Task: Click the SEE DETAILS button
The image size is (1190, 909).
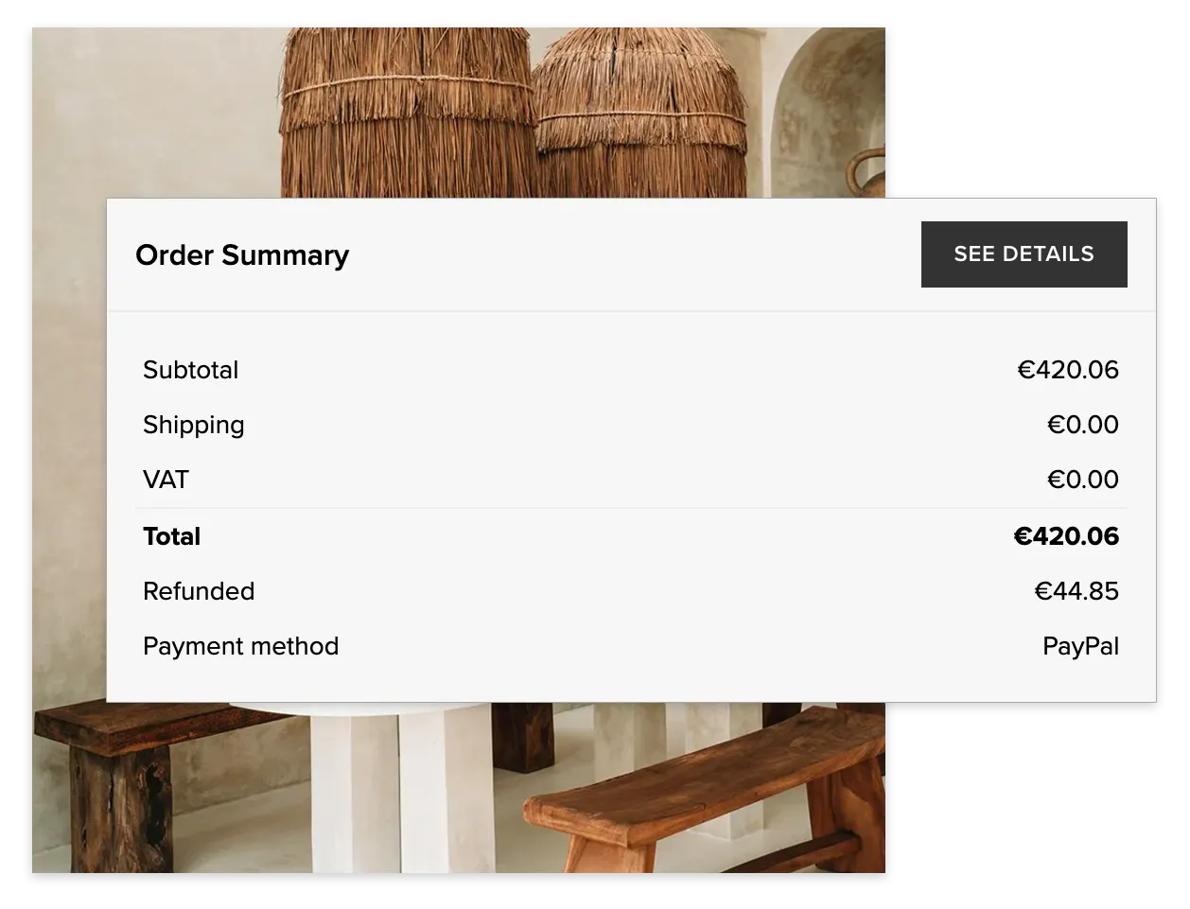Action: [x=1024, y=254]
